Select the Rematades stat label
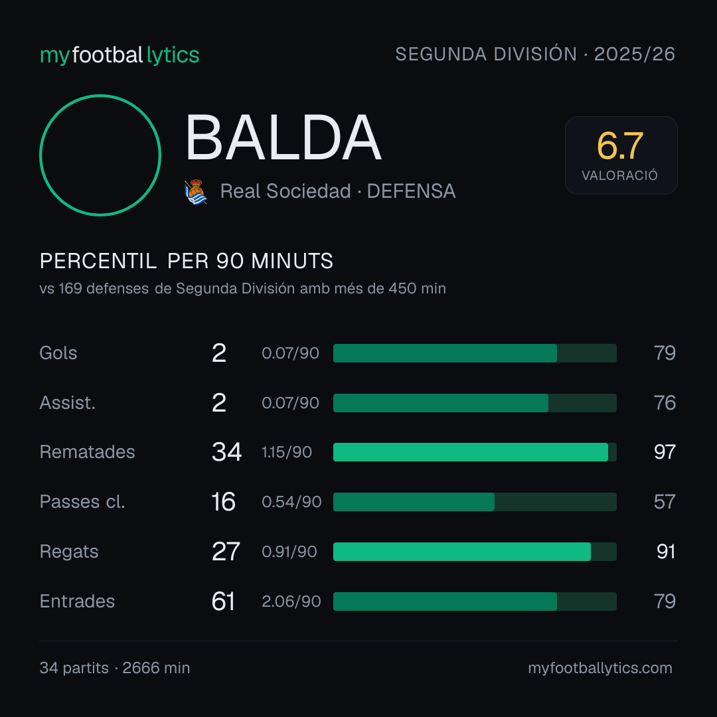 (88, 452)
